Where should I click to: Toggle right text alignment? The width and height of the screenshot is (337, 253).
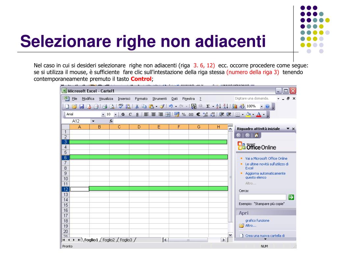click(x=161, y=114)
